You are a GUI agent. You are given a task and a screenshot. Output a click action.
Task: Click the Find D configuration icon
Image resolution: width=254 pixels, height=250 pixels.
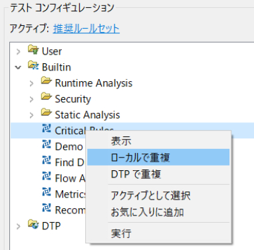tap(47, 161)
